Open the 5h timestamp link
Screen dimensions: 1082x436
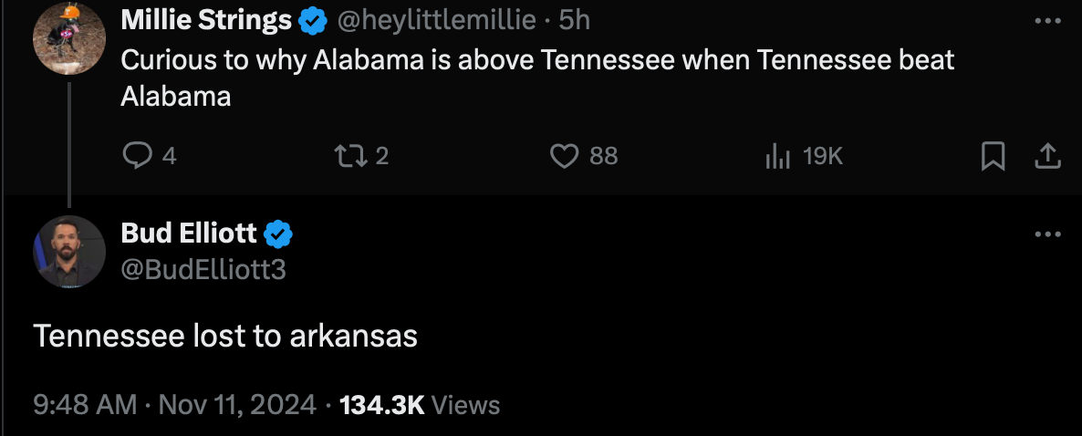[x=575, y=19]
